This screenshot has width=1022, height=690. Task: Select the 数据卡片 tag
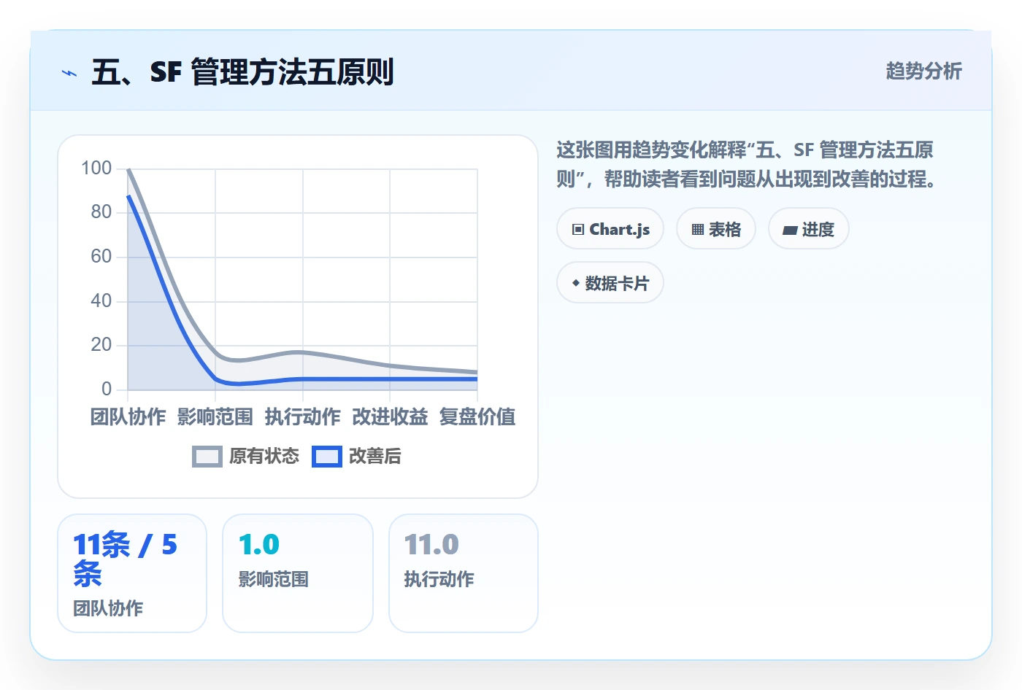point(610,283)
